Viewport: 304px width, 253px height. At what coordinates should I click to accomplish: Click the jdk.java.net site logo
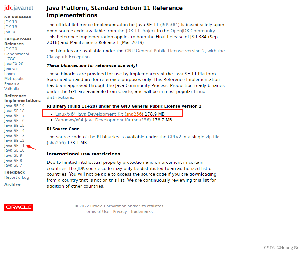tap(19, 8)
